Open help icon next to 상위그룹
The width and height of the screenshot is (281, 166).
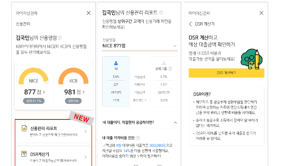pos(170,69)
